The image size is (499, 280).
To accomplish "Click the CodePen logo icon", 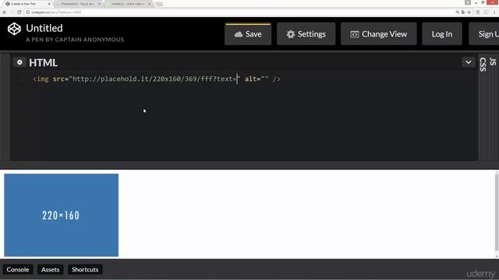I will (x=14, y=29).
